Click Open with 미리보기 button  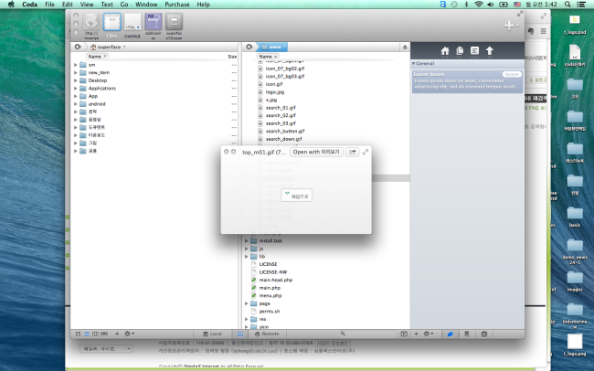coord(317,152)
